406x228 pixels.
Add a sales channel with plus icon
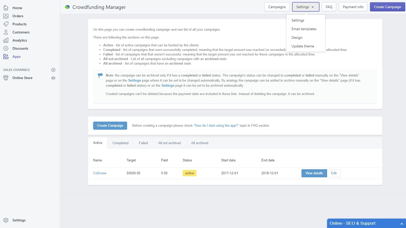click(x=53, y=70)
